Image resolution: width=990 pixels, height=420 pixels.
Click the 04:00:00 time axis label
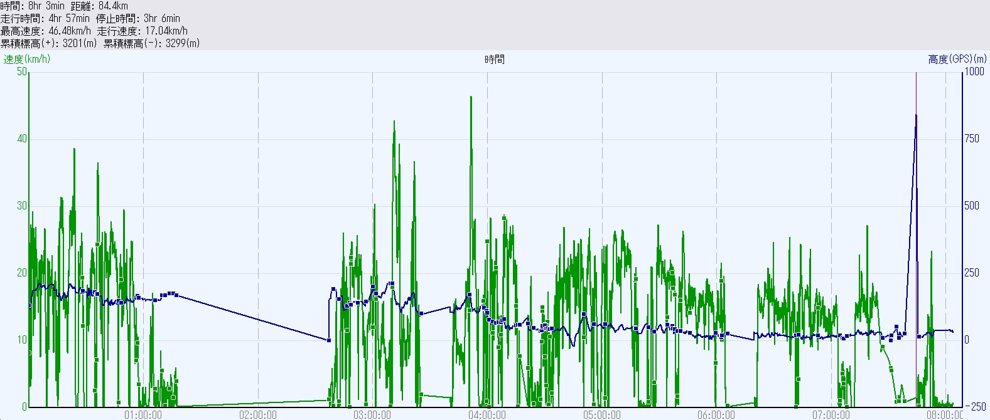click(x=487, y=414)
